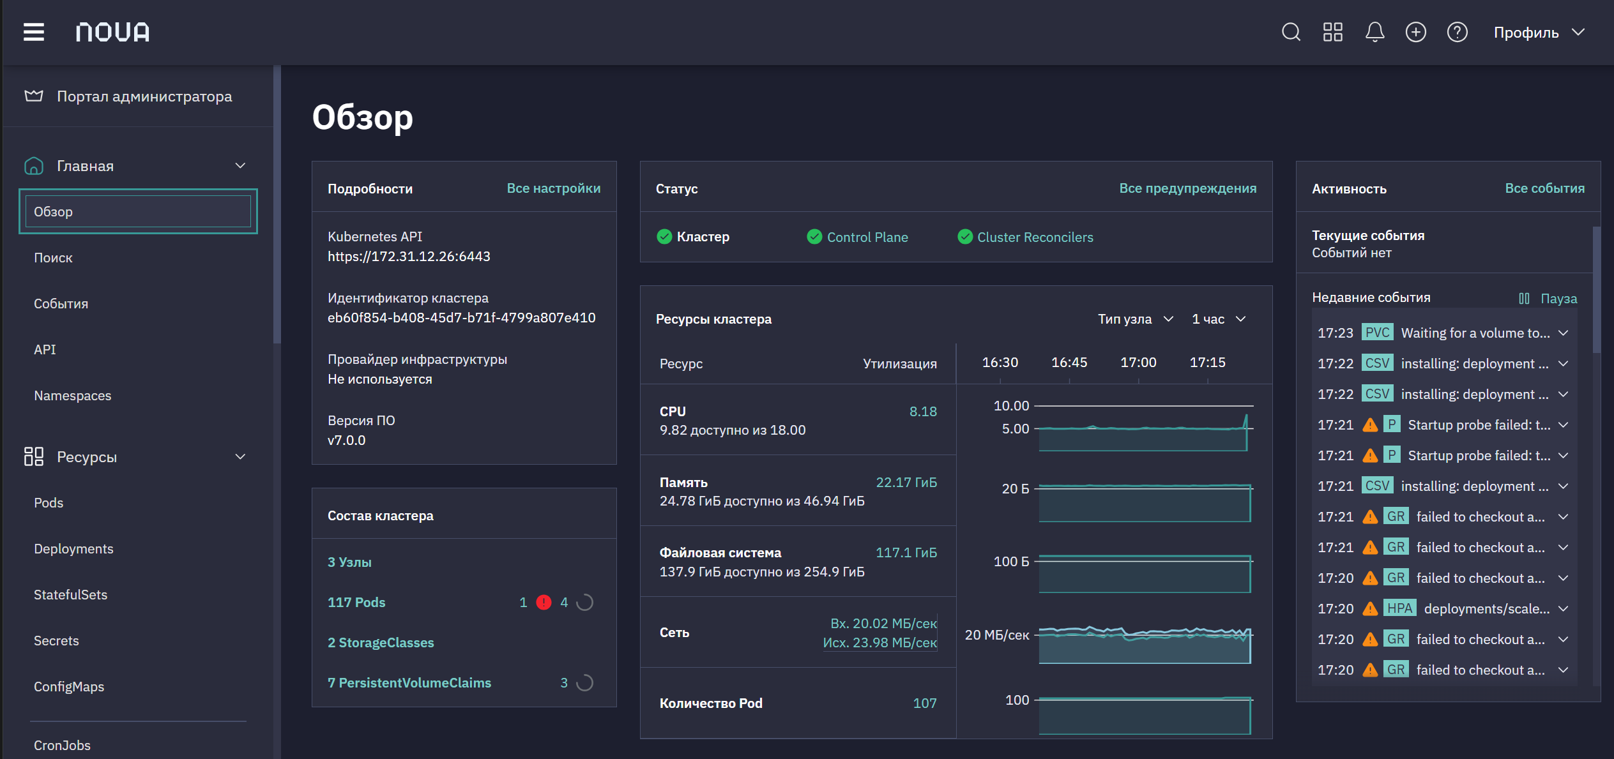Select Обзор in sidebar
This screenshot has width=1614, height=759.
point(138,211)
